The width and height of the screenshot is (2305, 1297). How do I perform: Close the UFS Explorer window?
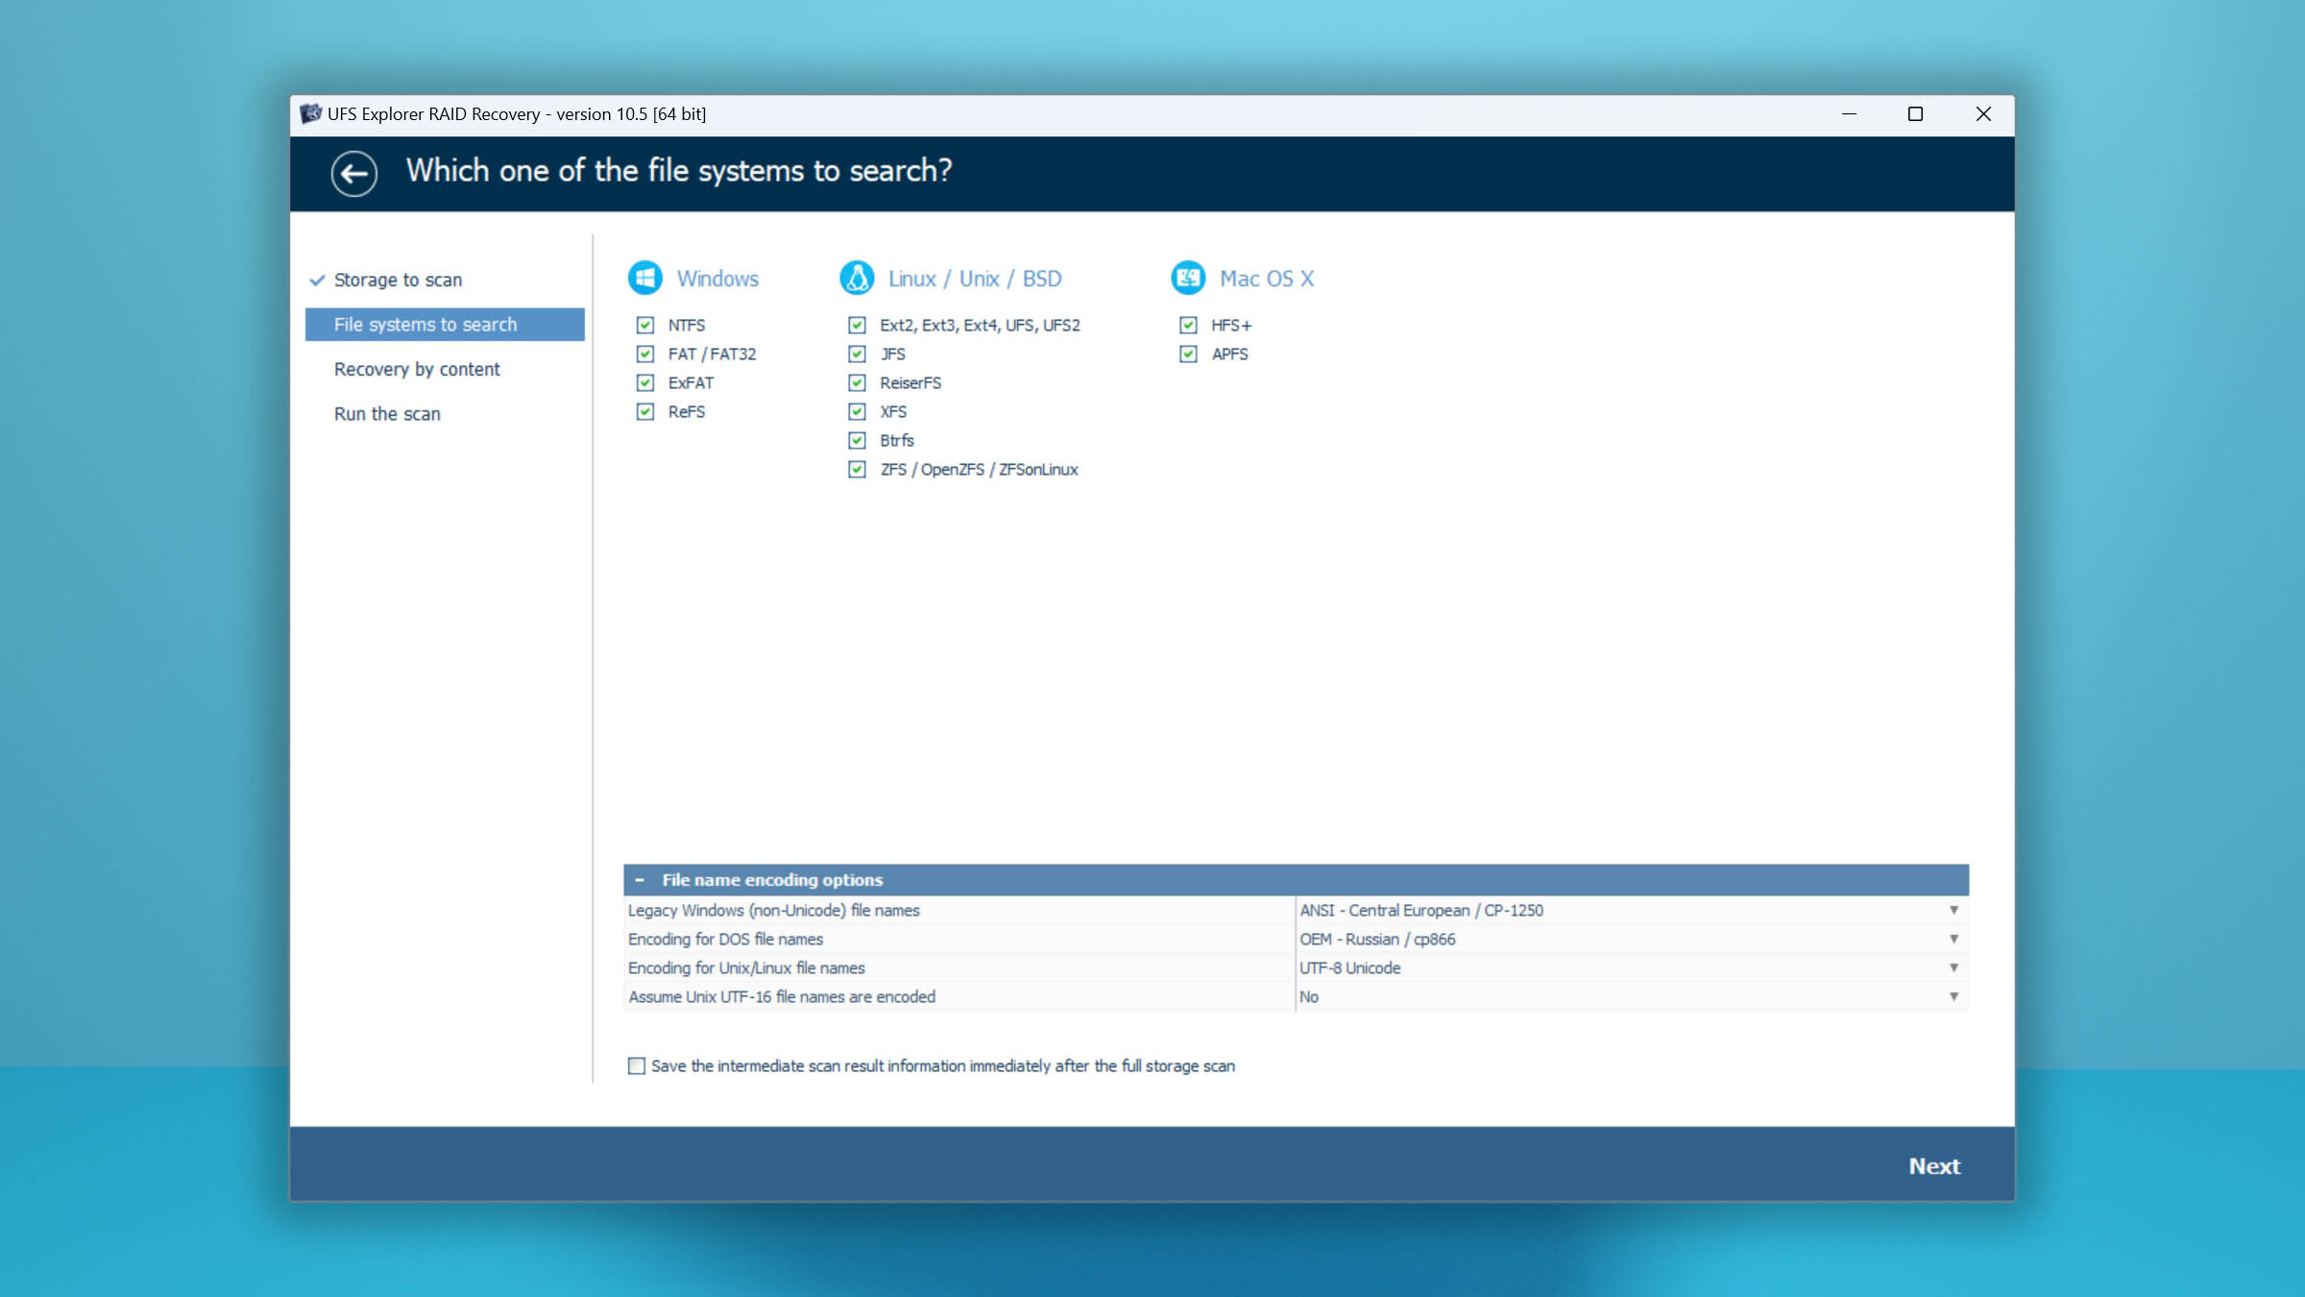point(1983,113)
